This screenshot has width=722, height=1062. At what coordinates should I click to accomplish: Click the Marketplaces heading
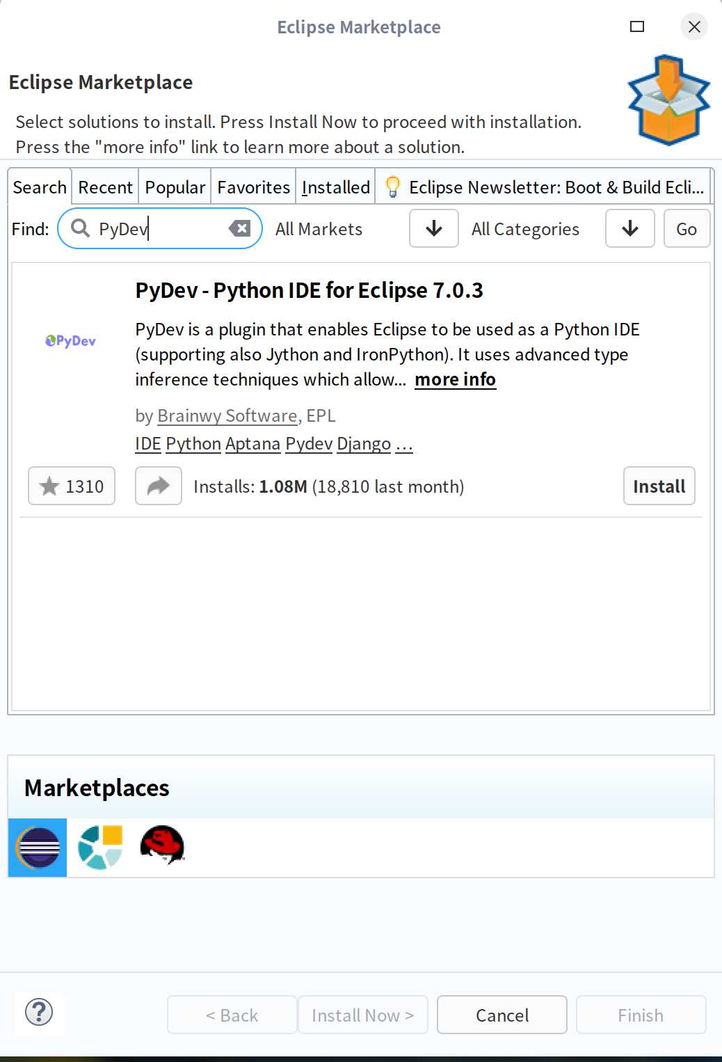97,788
